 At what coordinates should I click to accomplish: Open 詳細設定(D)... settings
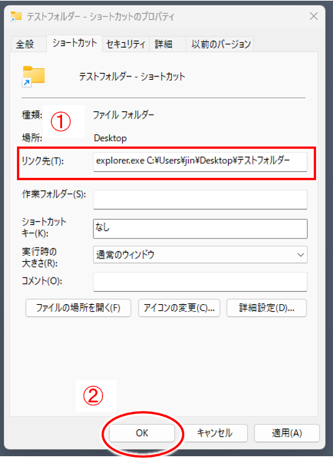coord(267,308)
